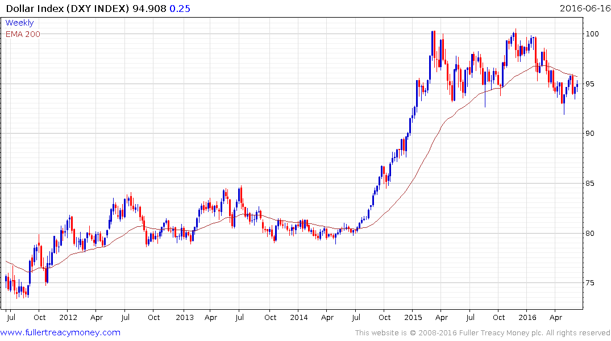
Task: Select the 94.908 index value
Action: 149,9
